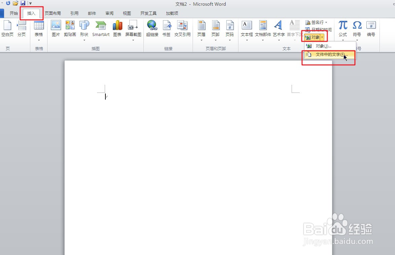Expand the Screenshot (屏幕截图) dropdown arrow
This screenshot has width=395, height=255.
tap(133, 40)
